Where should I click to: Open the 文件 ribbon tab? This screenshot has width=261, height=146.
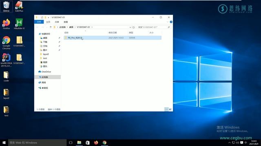(39, 22)
